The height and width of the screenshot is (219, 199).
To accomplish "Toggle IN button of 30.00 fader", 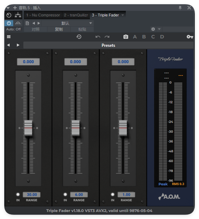I will click(18, 194).
